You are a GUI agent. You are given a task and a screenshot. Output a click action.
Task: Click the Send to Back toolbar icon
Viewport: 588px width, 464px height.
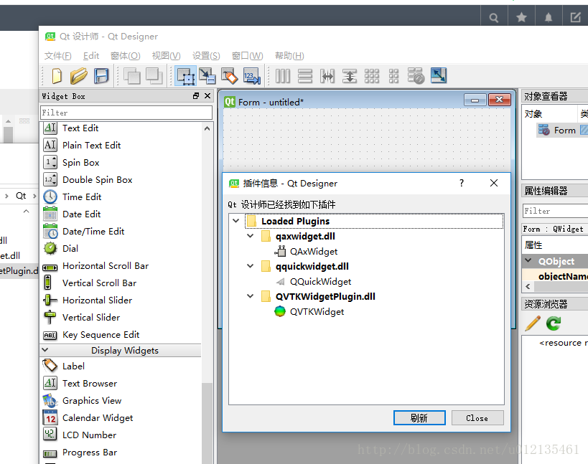154,76
